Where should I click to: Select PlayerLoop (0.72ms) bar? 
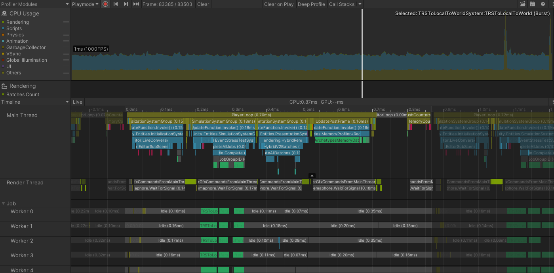click(493, 115)
